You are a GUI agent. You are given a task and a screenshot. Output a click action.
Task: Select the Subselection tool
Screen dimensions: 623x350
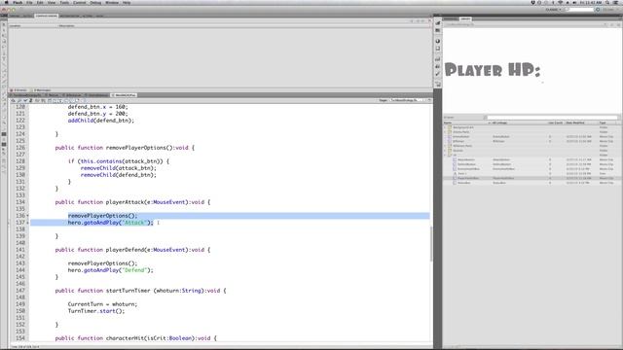click(x=4, y=30)
